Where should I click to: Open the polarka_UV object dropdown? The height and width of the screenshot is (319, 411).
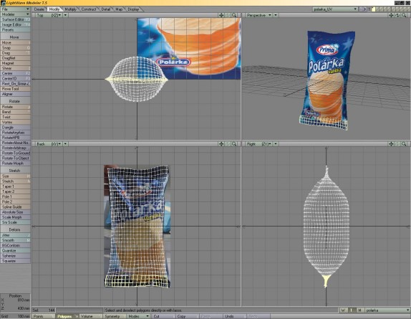click(x=335, y=9)
